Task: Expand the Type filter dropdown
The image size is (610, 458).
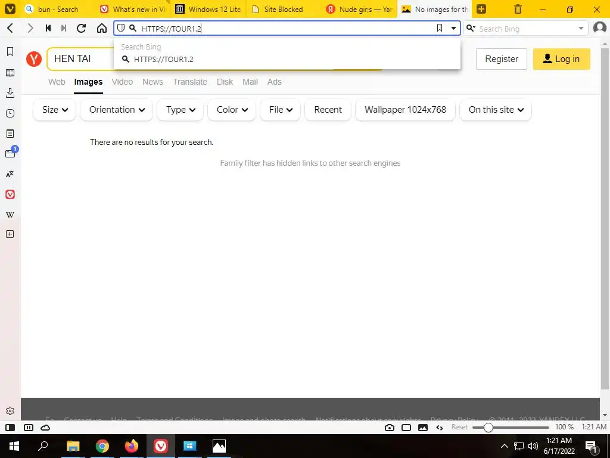Action: coord(180,110)
